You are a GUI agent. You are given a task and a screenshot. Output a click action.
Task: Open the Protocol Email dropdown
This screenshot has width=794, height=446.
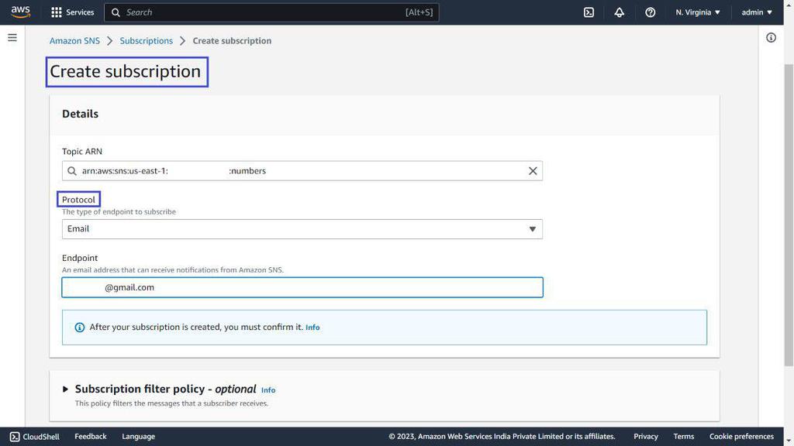point(302,229)
